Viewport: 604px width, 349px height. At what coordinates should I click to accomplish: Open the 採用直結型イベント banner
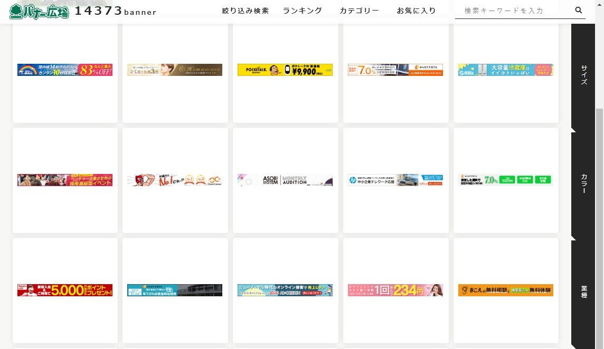coord(65,180)
